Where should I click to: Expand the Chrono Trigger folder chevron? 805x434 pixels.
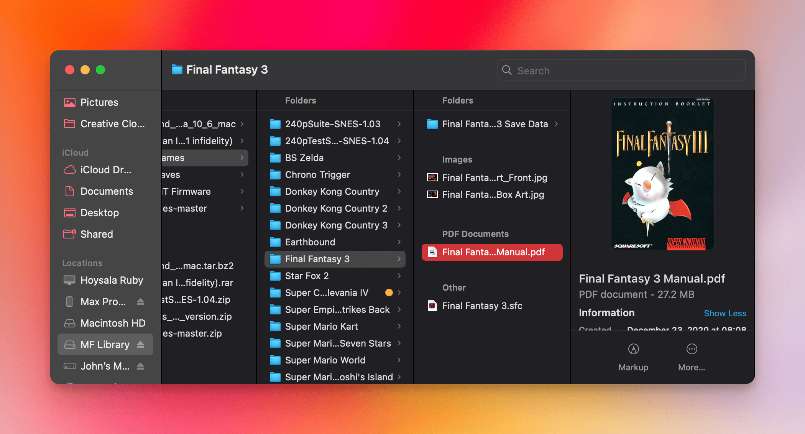click(x=399, y=174)
